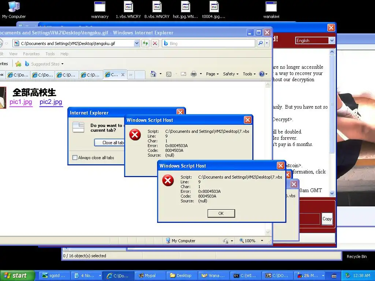Screen dimensions: 375x281
Task: Expand search provider dropdown arrow
Action: 267,43
